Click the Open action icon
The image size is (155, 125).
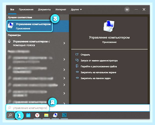[x=77, y=54]
